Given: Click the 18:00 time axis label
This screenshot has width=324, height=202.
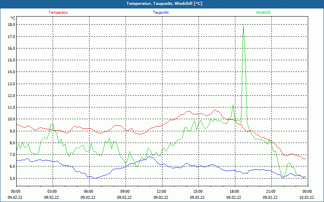Looking at the screenshot, I should tap(235, 191).
